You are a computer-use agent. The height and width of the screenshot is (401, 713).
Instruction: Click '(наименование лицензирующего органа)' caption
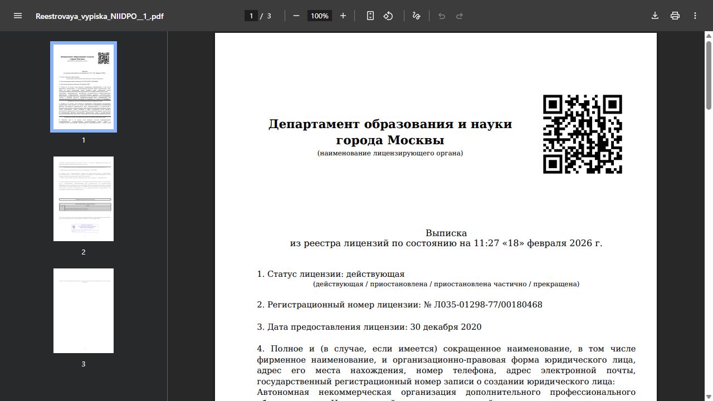tap(390, 153)
